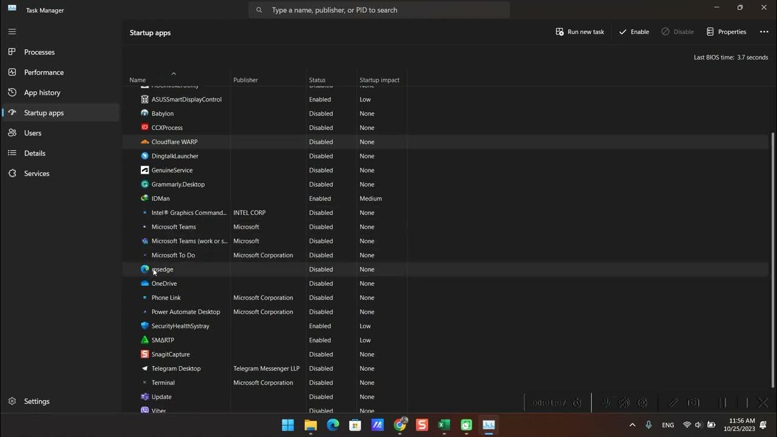The image size is (777, 437).
Task: Select the msedge icon
Action: pos(144,269)
